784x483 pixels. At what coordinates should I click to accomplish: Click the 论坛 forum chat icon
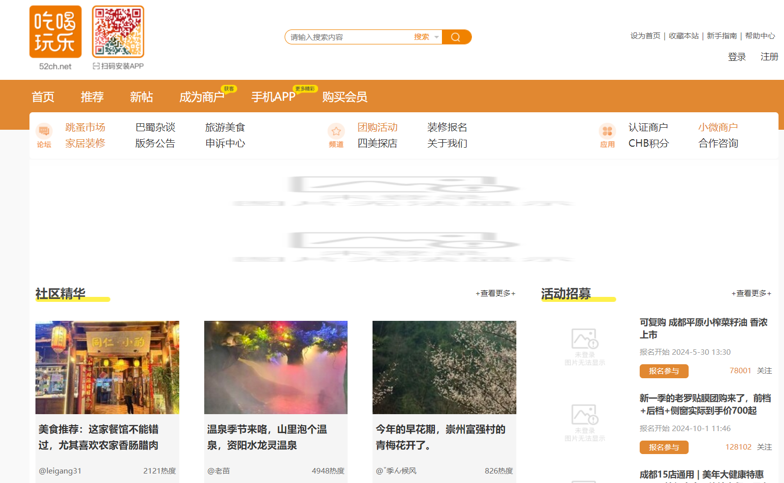44,131
